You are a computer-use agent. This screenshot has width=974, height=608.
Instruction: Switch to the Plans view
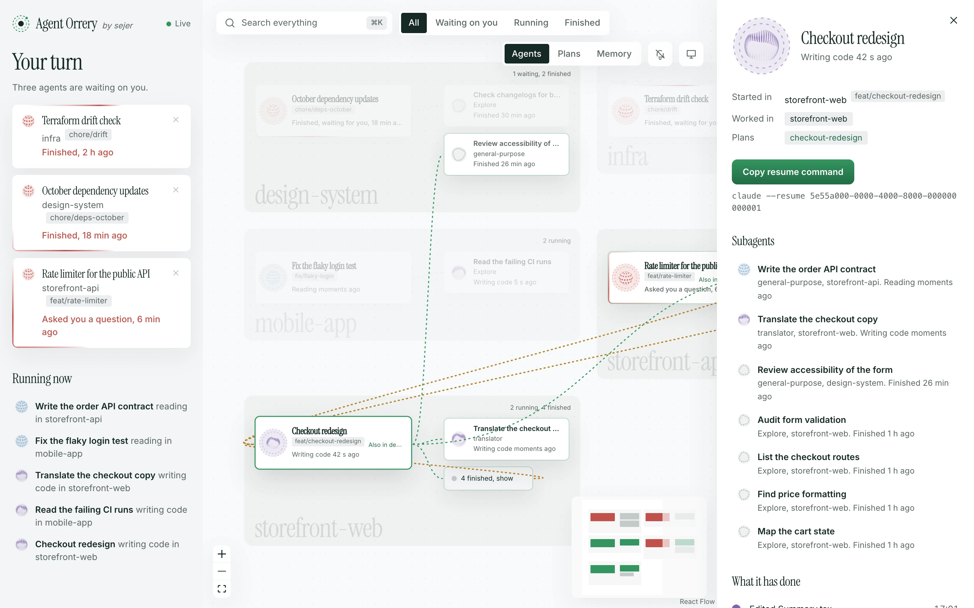point(569,54)
